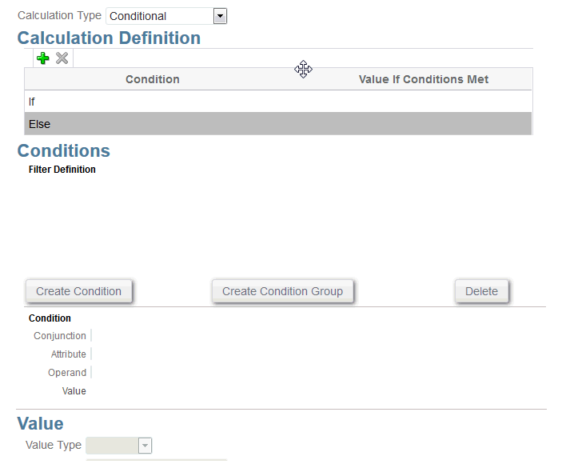Screen dimensions: 562x468
Task: Click the Conjunction field label
Action: [60, 336]
